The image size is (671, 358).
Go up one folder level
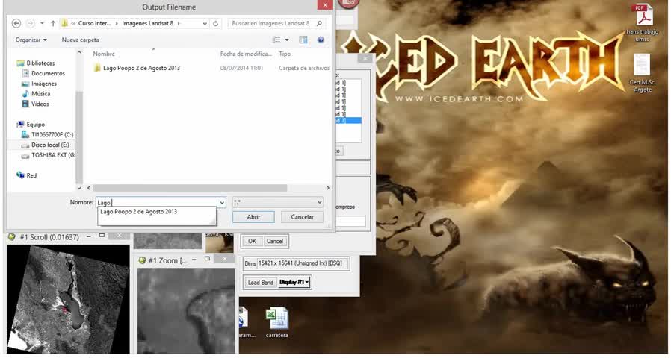pyautogui.click(x=53, y=24)
